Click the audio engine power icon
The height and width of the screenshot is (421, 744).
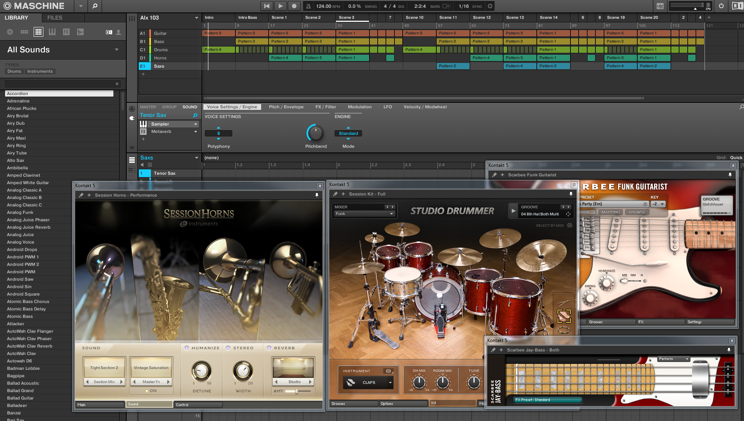coord(721,6)
